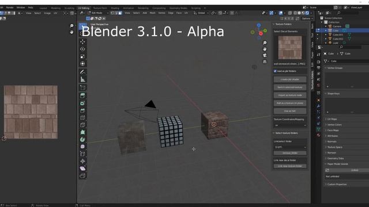
Task: Click decal texture thumbnail preview
Action: click(290, 48)
